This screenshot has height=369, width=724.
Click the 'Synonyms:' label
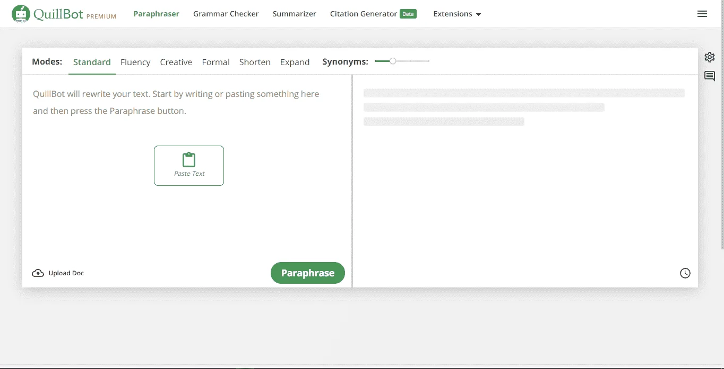(345, 61)
